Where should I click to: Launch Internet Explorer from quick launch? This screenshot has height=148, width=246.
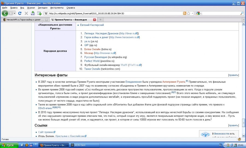pos(22,145)
